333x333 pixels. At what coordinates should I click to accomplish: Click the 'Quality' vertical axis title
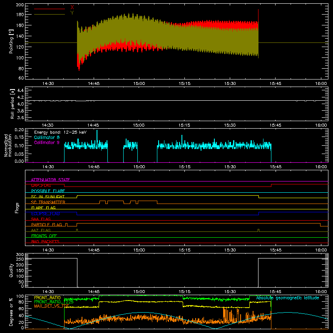11,270
